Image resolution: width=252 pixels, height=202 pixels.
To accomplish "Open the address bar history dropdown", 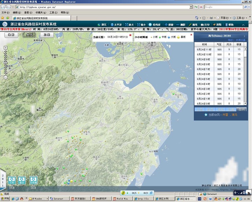I will (x=191, y=7).
